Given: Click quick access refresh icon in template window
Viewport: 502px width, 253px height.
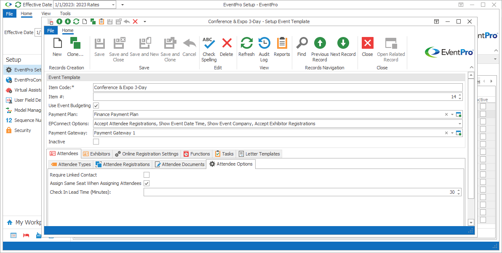Looking at the screenshot, I should [x=76, y=21].
